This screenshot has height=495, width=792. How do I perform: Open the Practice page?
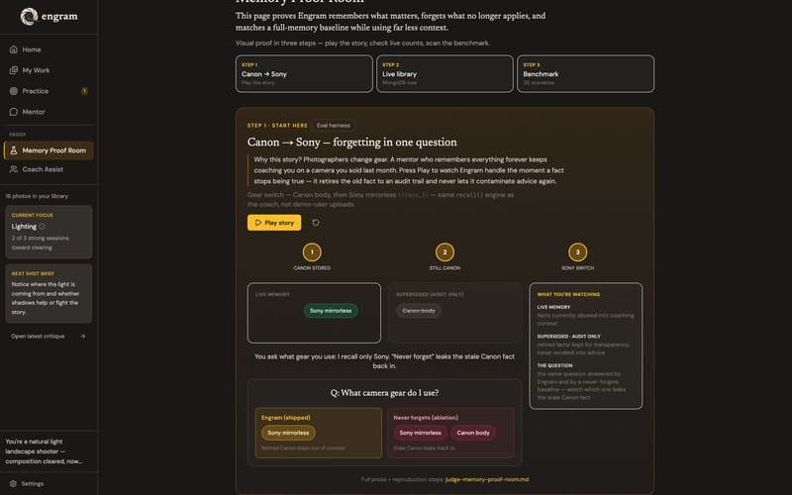[x=49, y=91]
